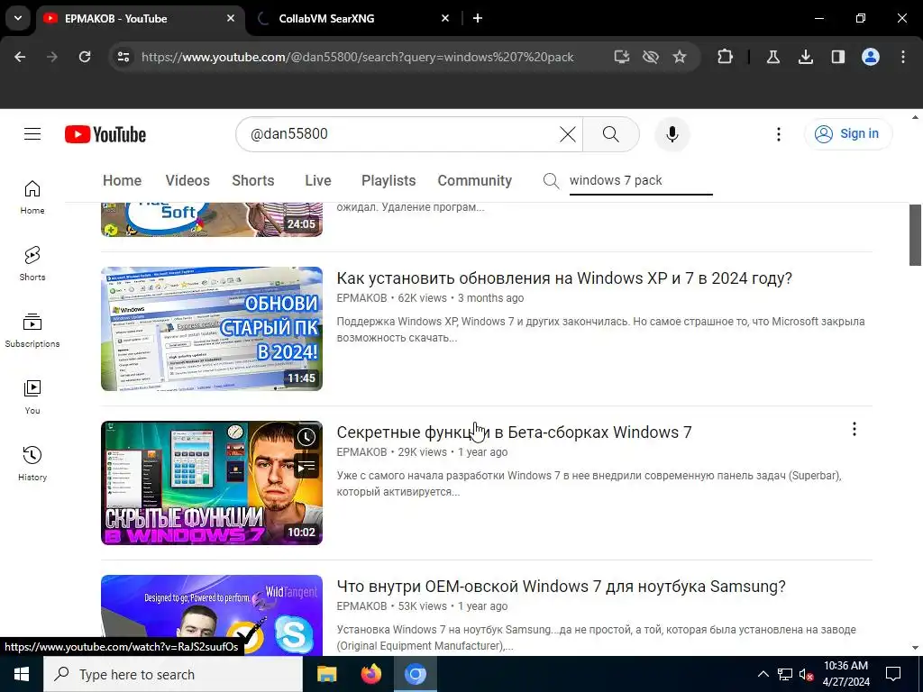
Task: Open video 'Как установить обновления на Windows XP'
Action: 564,278
